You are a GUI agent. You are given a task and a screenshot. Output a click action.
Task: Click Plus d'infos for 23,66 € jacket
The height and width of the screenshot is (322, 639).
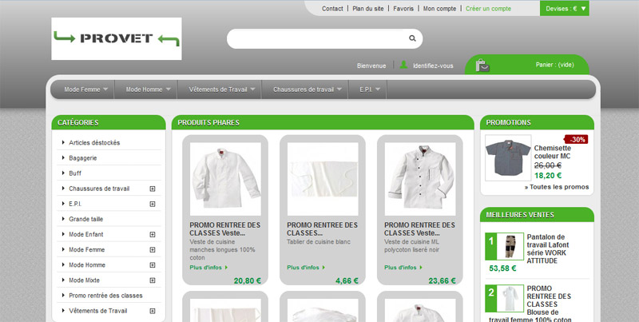point(403,268)
